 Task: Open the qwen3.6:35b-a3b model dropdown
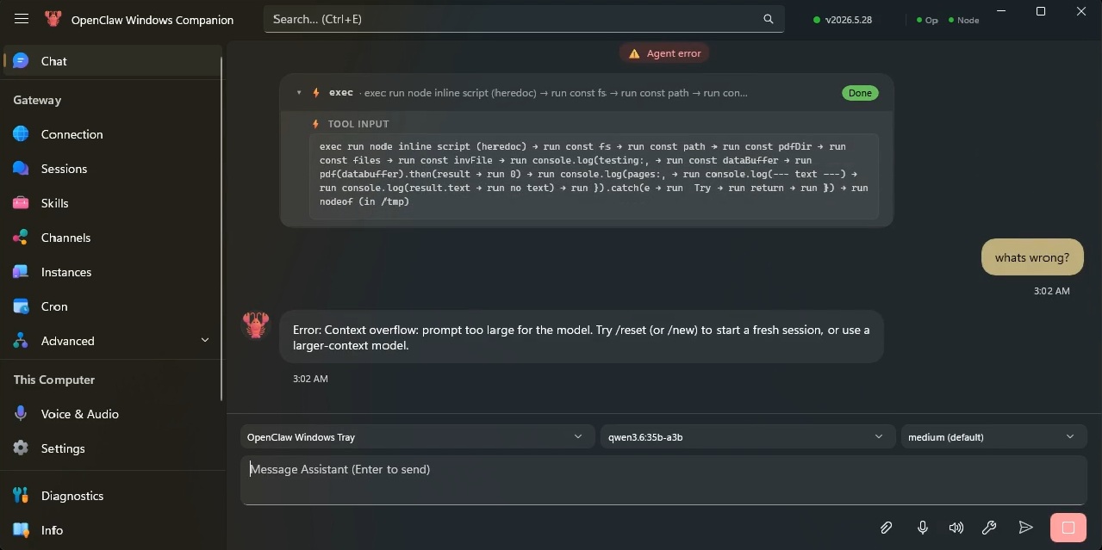click(746, 437)
